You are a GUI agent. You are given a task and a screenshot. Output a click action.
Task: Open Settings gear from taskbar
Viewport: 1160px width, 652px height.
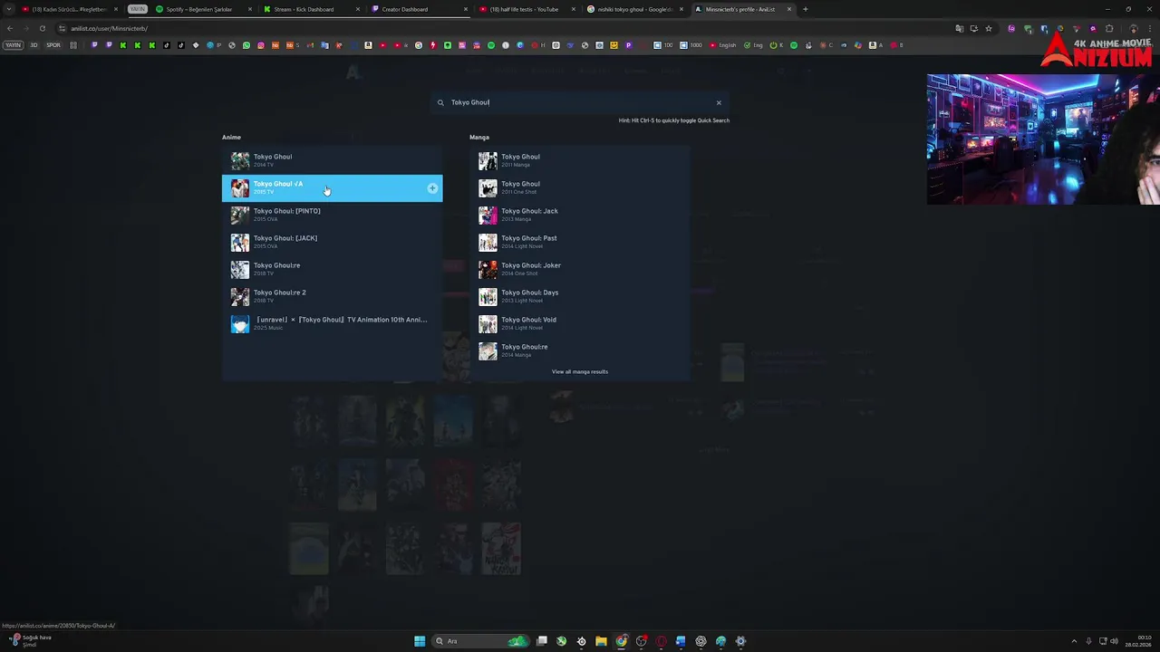[740, 641]
